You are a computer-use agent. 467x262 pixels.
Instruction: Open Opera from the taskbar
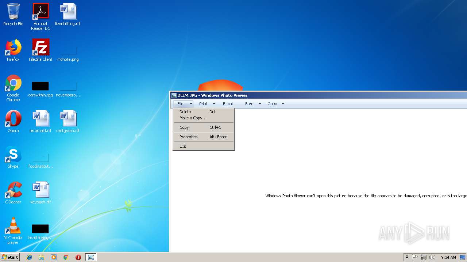tap(78, 257)
